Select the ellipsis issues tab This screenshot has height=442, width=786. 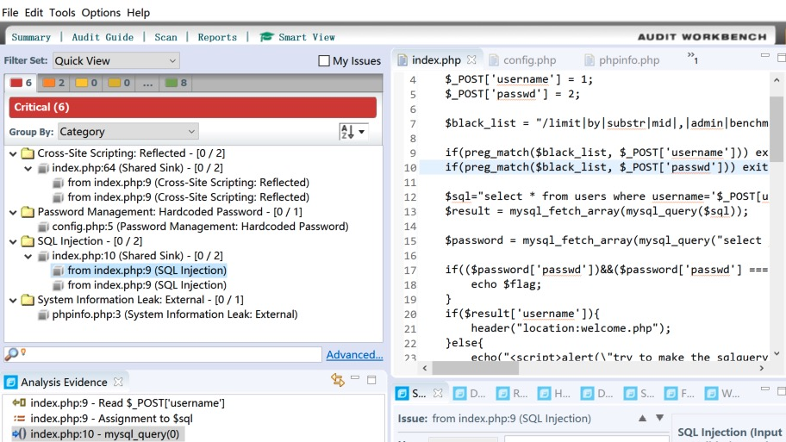tap(147, 83)
